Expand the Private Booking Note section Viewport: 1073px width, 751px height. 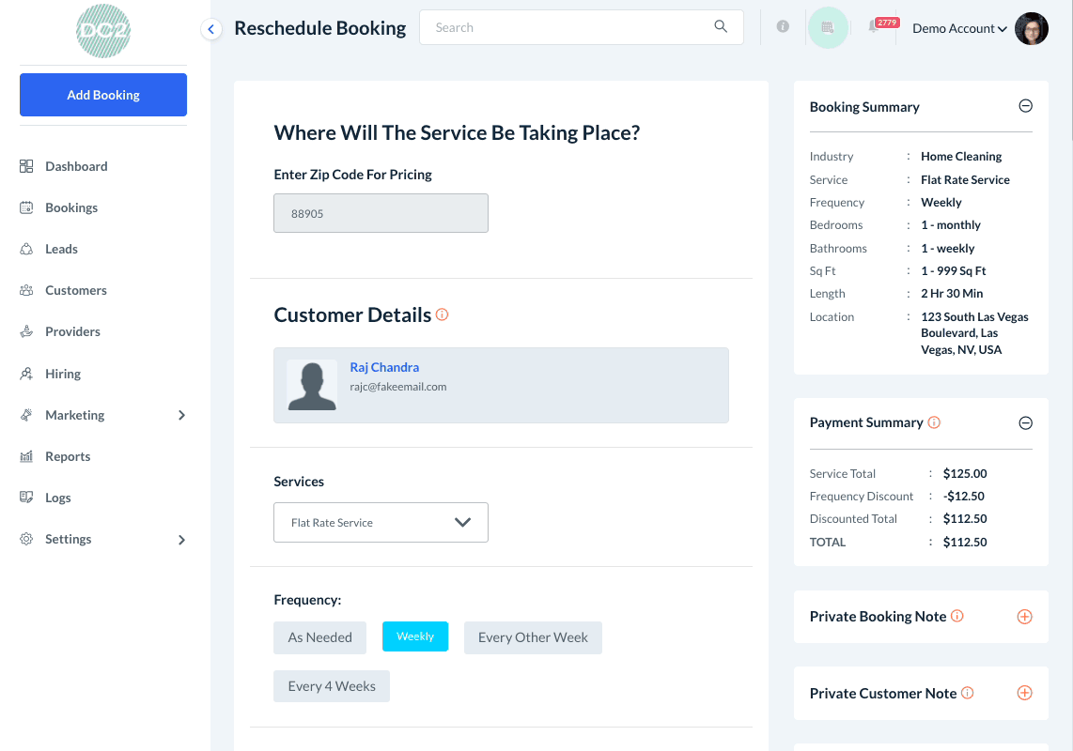coord(1025,617)
